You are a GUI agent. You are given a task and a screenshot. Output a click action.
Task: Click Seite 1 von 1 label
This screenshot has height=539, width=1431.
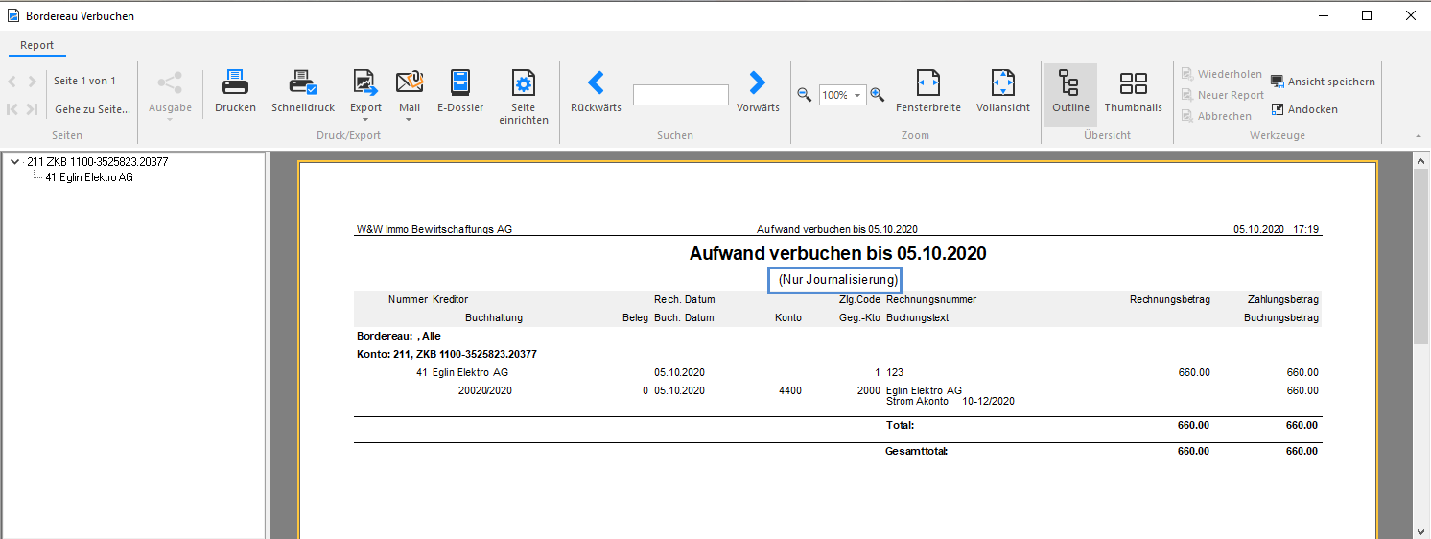pos(85,81)
